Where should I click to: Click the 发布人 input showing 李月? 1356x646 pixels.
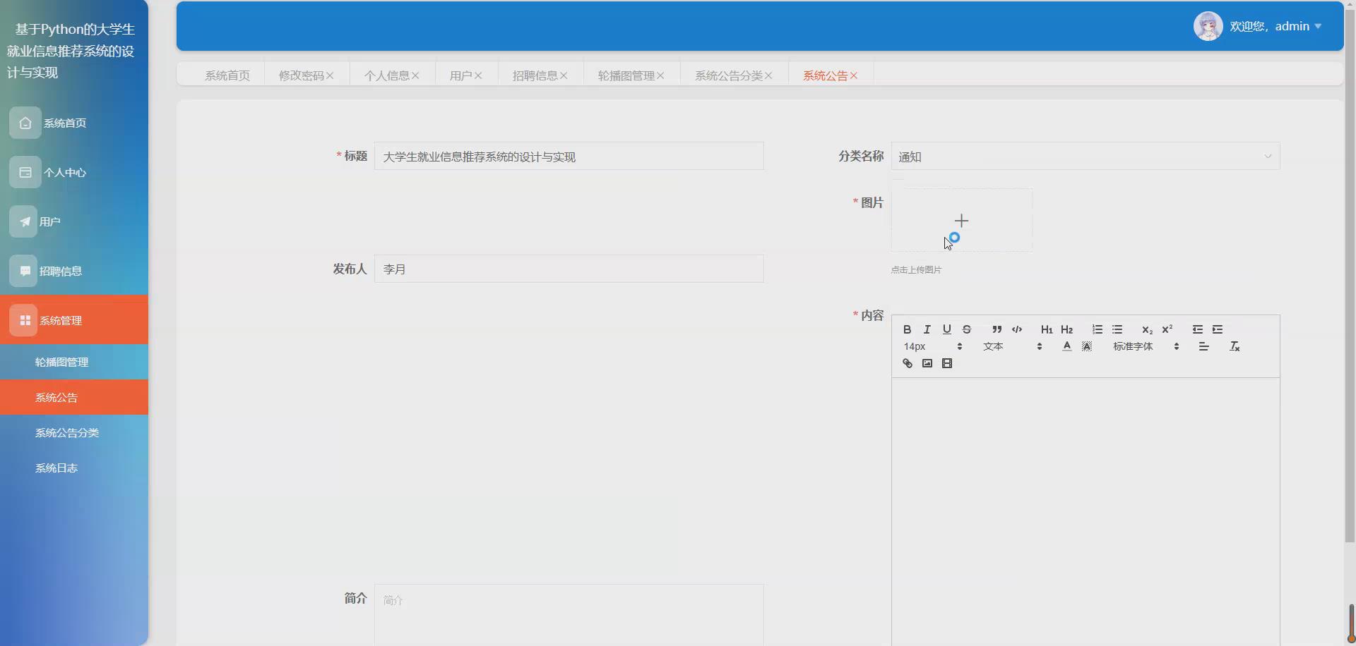(569, 268)
